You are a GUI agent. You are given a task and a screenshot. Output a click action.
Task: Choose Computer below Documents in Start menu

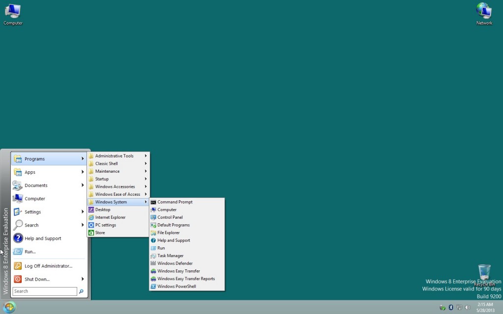tap(49, 199)
